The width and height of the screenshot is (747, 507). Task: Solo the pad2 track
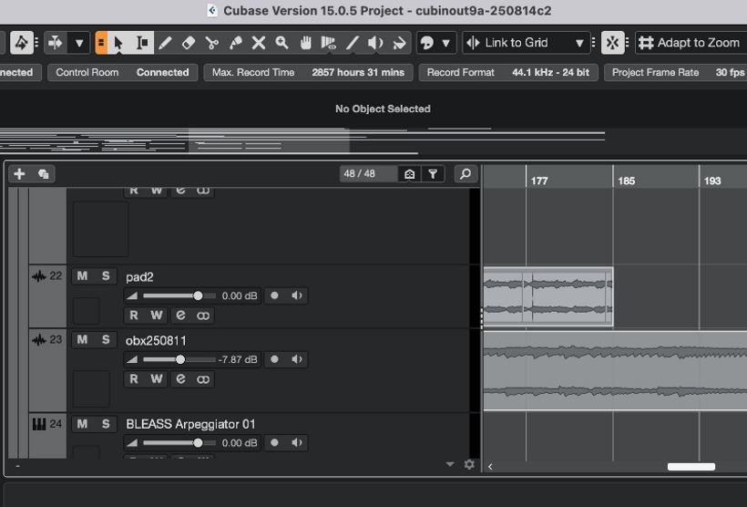106,276
